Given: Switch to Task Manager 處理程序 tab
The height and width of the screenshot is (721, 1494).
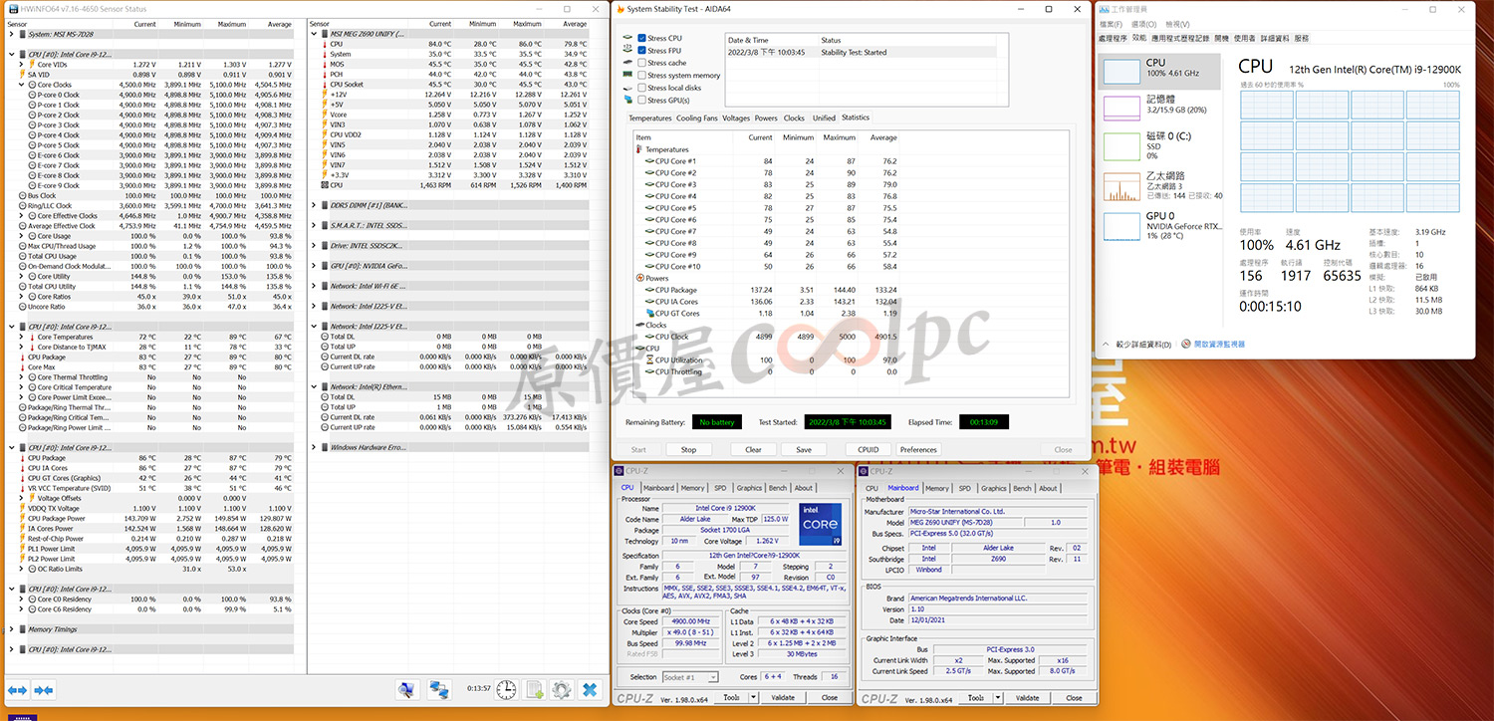Looking at the screenshot, I should point(1113,38).
